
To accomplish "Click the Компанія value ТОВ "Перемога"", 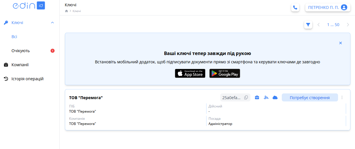I will coord(83,124).
